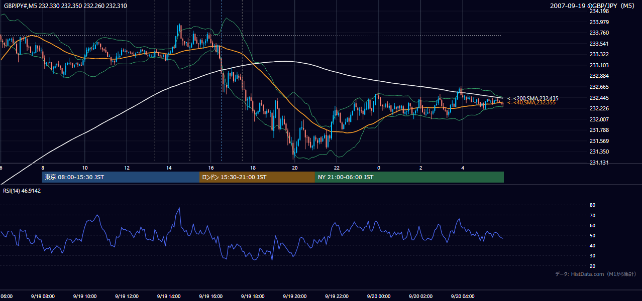Click the RSI(14) 46.9142 indicator label
This screenshot has width=642, height=301.
pyautogui.click(x=22, y=191)
